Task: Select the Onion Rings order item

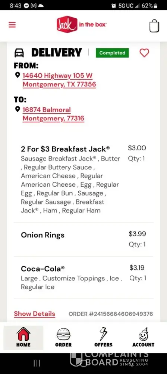Action: click(x=83, y=239)
